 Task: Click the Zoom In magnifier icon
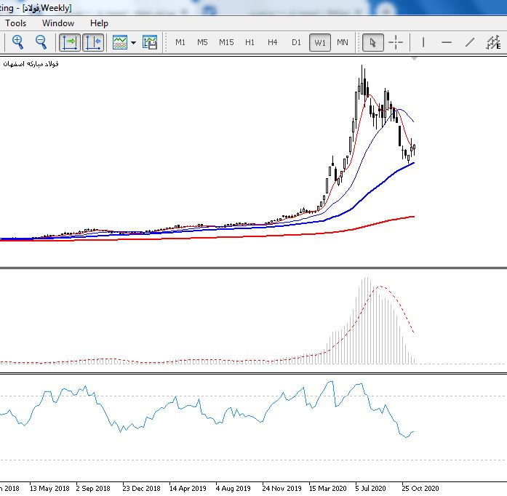(x=17, y=42)
